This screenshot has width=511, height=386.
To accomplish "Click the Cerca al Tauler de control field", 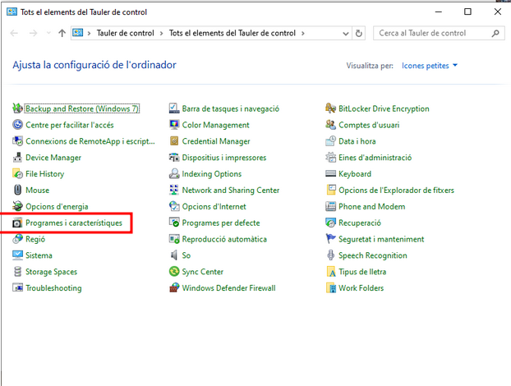I will tap(431, 34).
